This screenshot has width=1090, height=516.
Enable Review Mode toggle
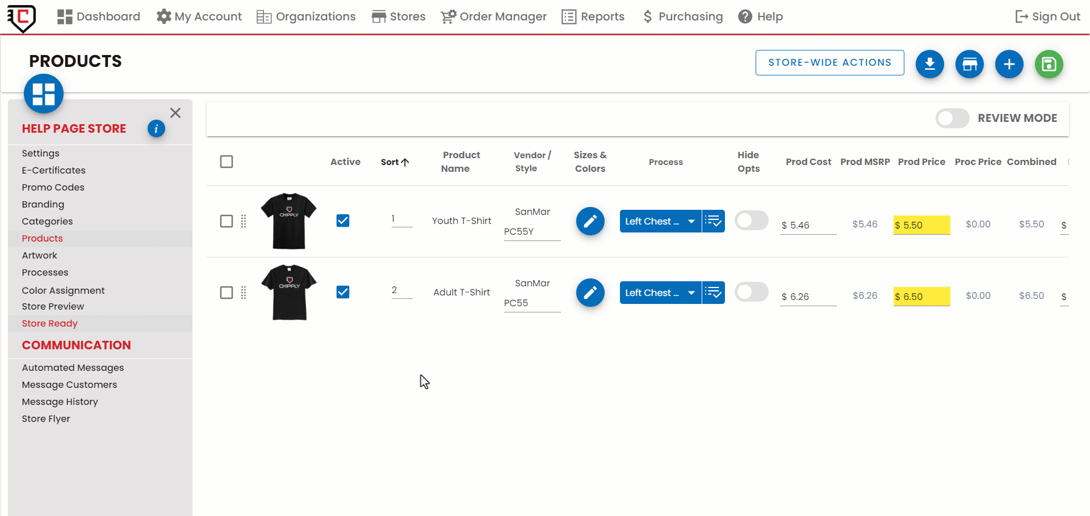coord(952,118)
